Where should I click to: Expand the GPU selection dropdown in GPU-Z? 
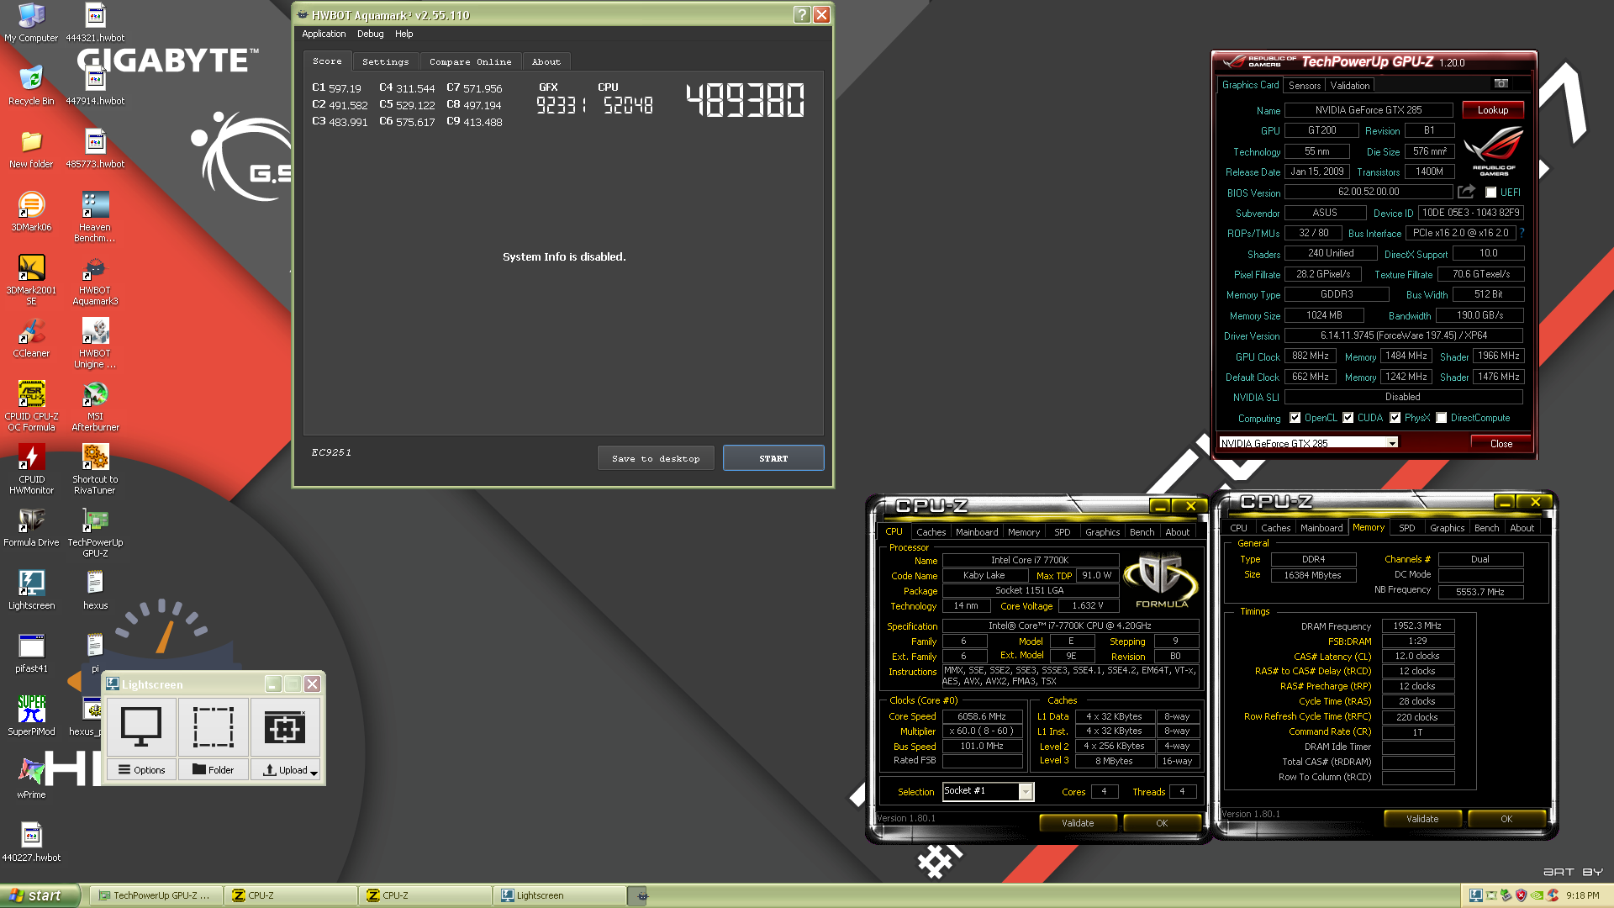tap(1393, 443)
